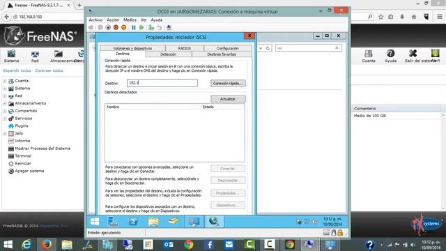Screen dimensions: 446x251
Task: Click the red Shut Down VM icon
Action: click(x=116, y=28)
